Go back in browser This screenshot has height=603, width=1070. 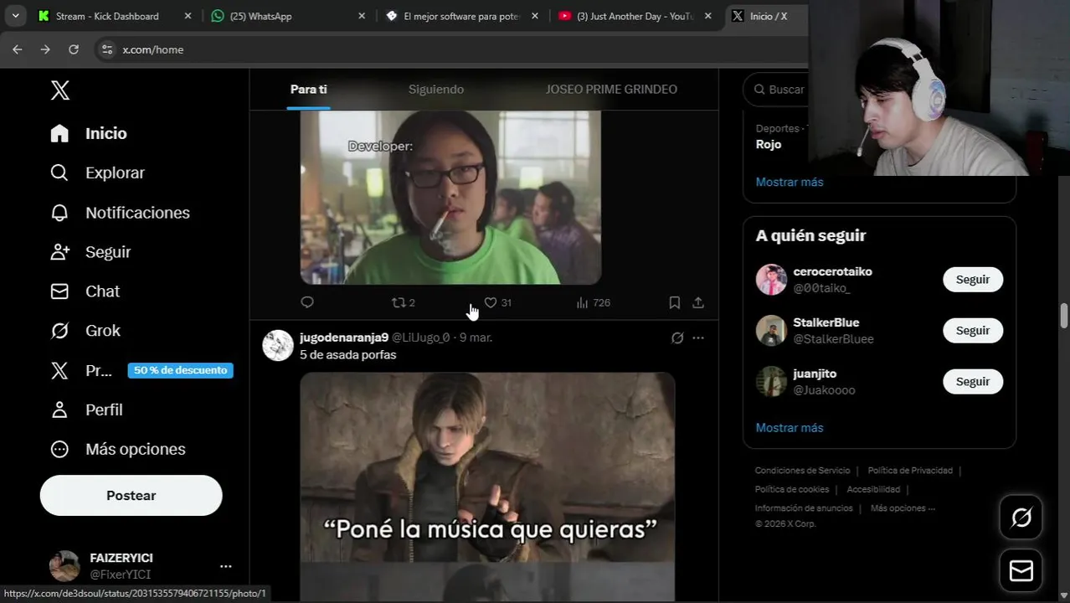pyautogui.click(x=18, y=49)
